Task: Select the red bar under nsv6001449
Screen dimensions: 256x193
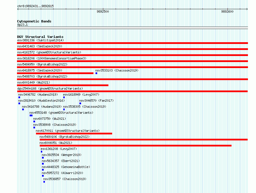Action: [63, 85]
